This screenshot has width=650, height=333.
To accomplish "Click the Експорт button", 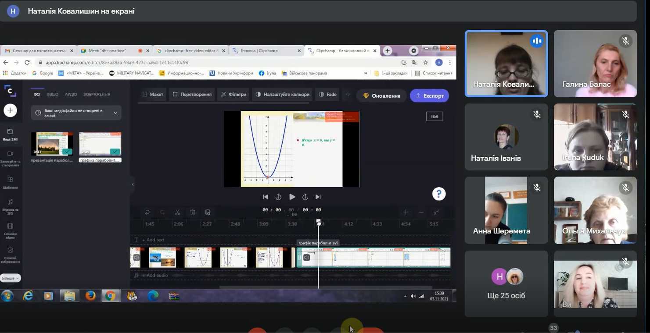I will [x=429, y=96].
